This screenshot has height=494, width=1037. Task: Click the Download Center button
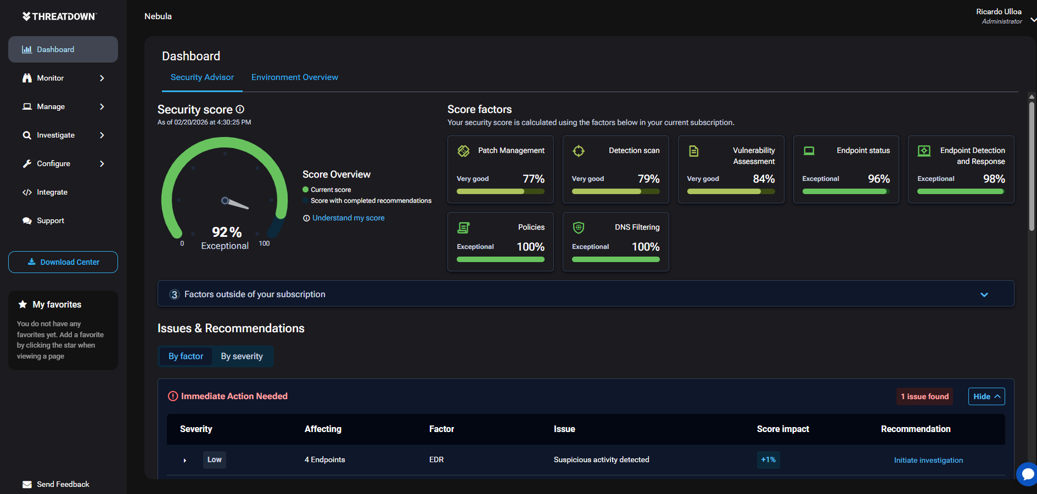[63, 262]
